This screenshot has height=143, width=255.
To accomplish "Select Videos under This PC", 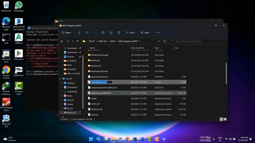I will 70,104.
